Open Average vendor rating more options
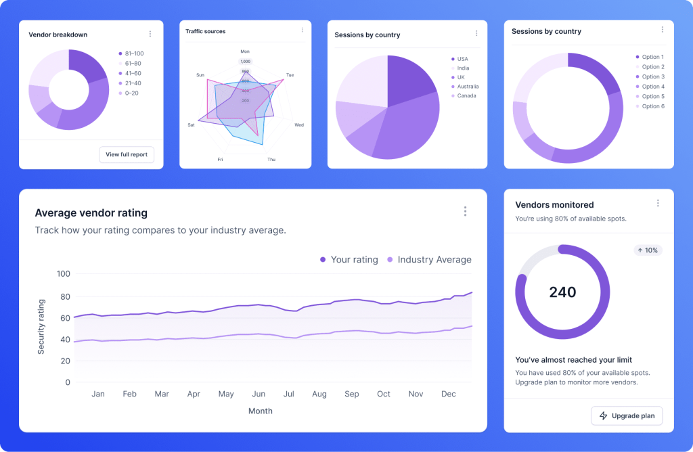The width and height of the screenshot is (693, 452). point(465,212)
